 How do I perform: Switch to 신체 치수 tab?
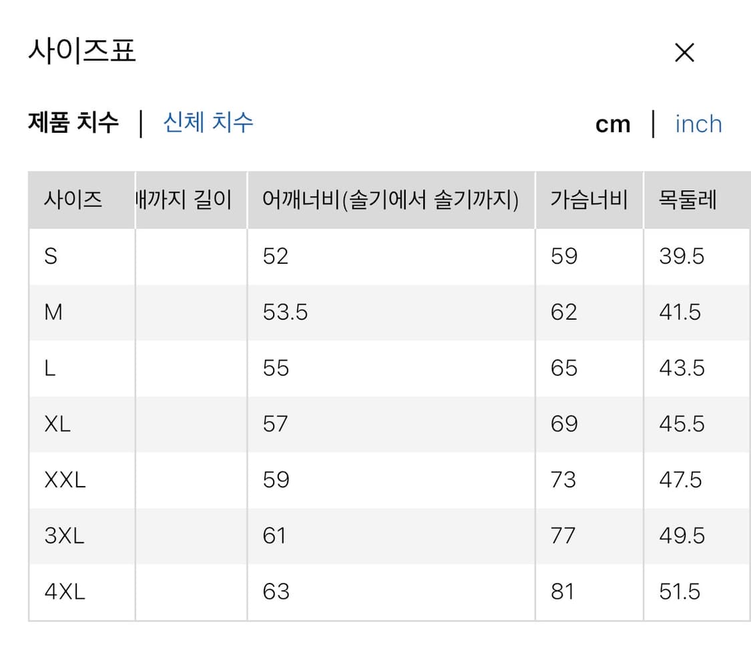208,124
